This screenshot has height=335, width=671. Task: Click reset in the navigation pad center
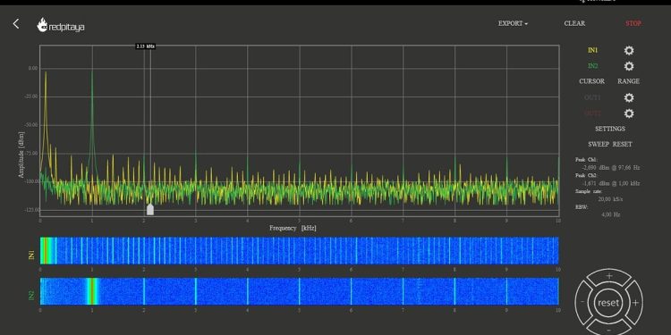608,303
